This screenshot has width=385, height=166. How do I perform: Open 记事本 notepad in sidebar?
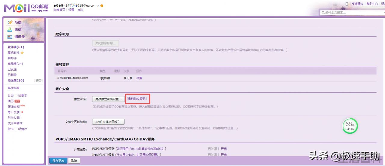point(23,95)
